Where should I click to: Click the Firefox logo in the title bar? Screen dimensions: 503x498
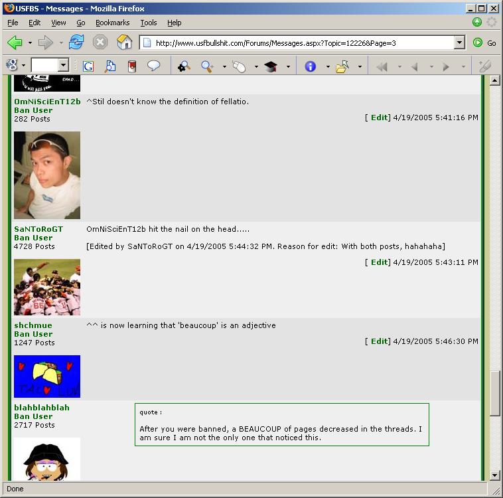point(9,8)
